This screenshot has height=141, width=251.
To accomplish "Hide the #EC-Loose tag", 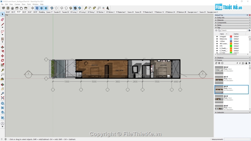I will click(x=217, y=44).
